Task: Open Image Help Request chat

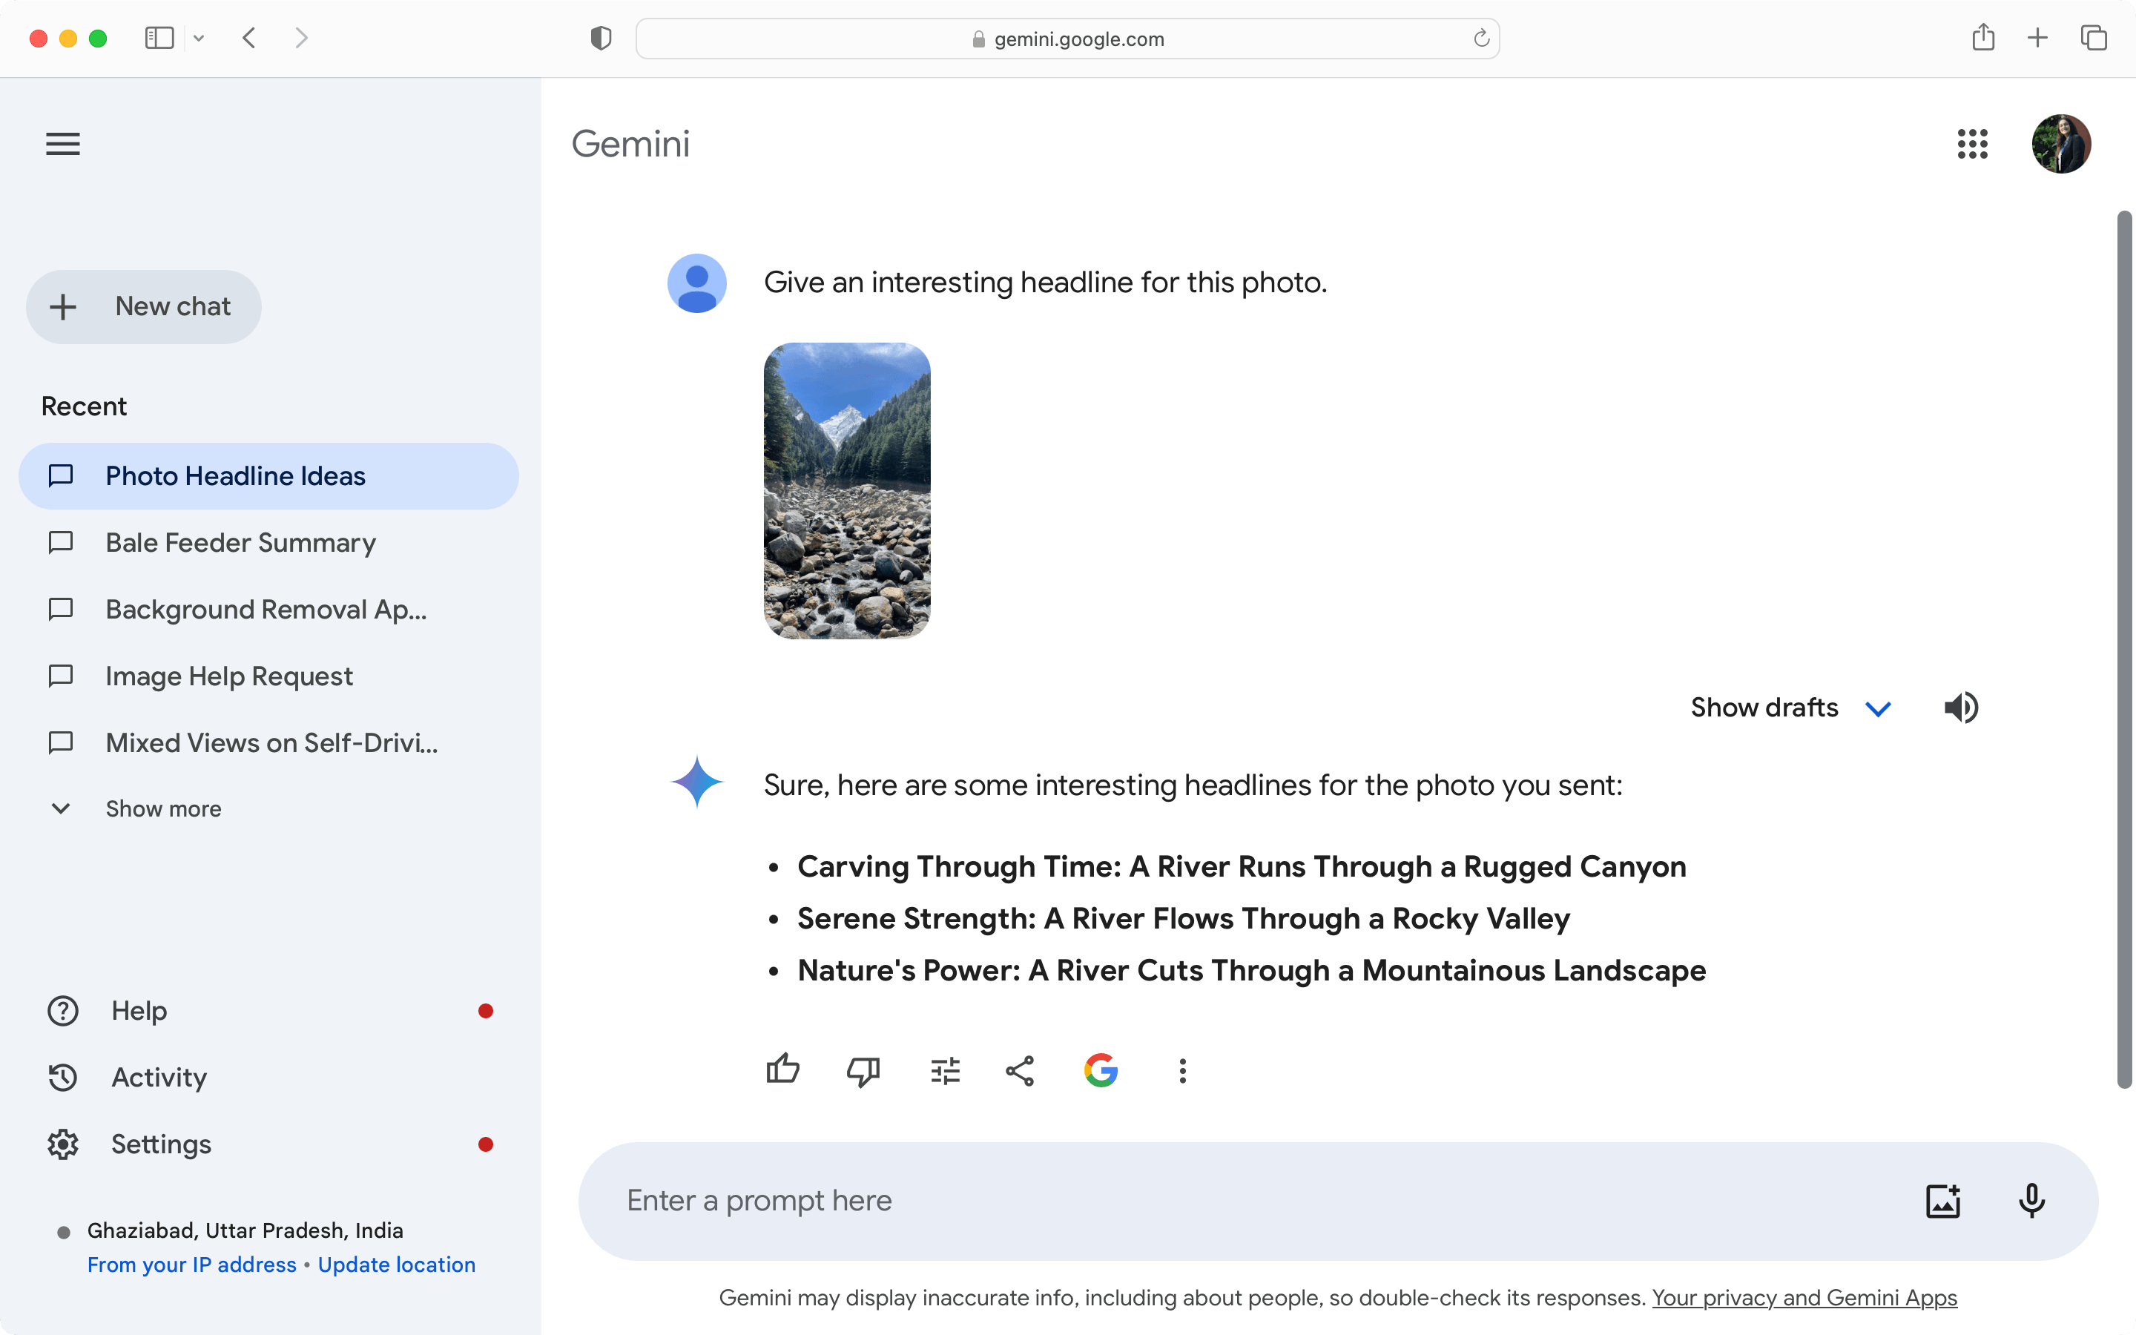Action: 268,676
